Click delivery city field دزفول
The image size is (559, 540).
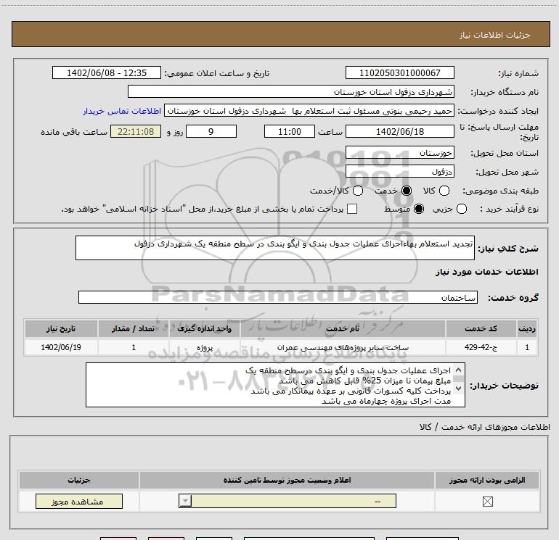[x=399, y=172]
